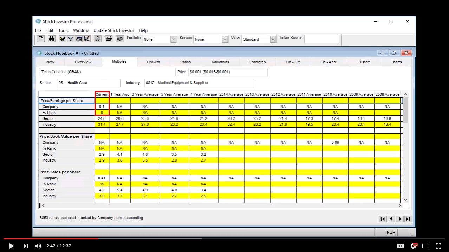The width and height of the screenshot is (449, 252).
Task: Click the table's scroll left arrow
Action: tap(43, 205)
